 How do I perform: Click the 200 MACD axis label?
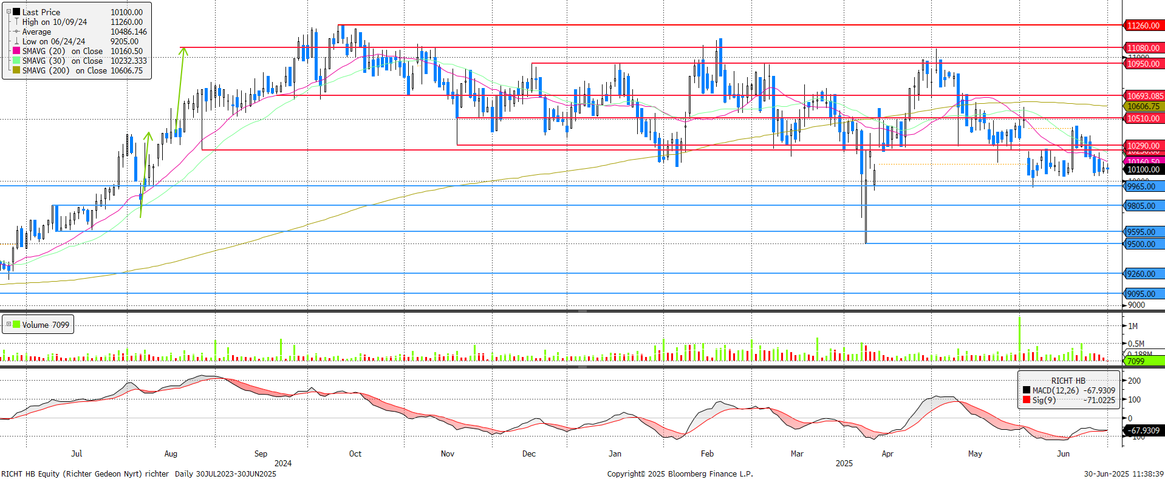pyautogui.click(x=1134, y=381)
